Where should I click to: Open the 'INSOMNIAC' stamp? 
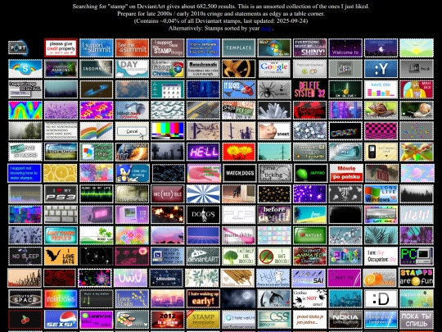pyautogui.click(x=97, y=69)
